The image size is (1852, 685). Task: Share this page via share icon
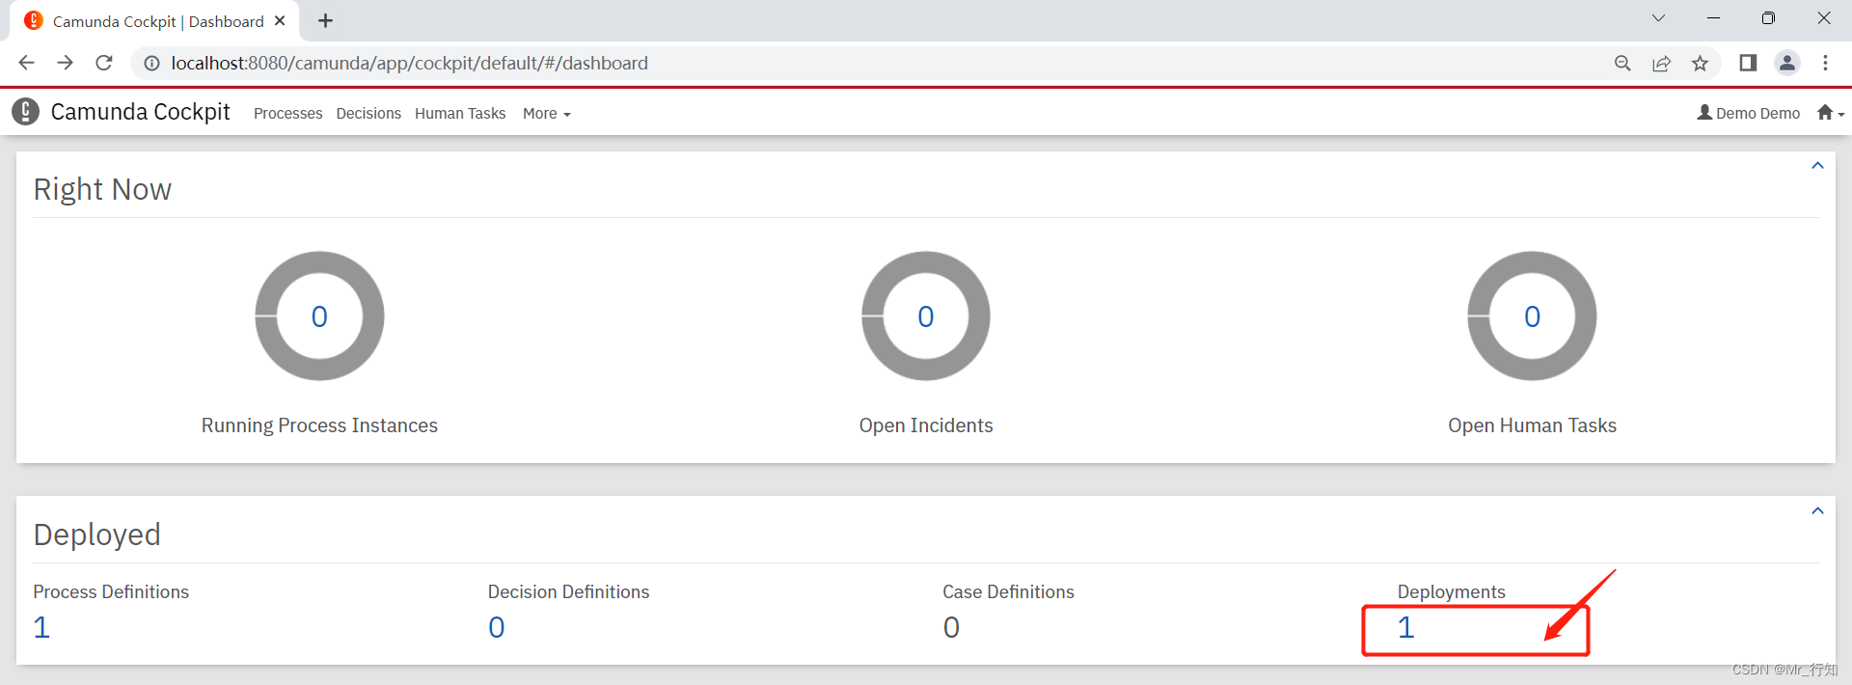click(x=1661, y=63)
